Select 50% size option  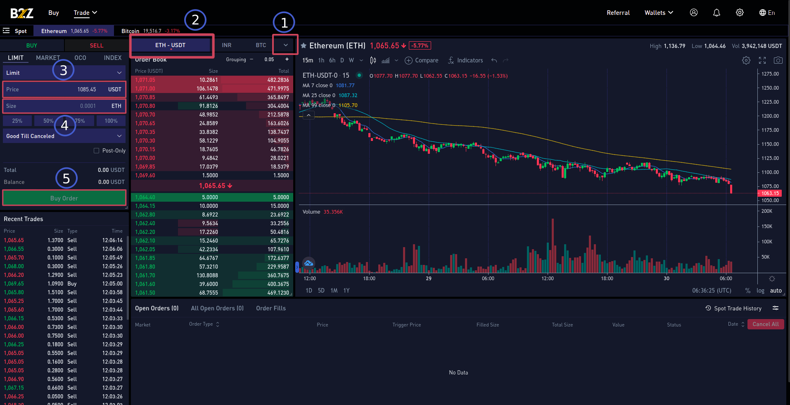click(48, 121)
